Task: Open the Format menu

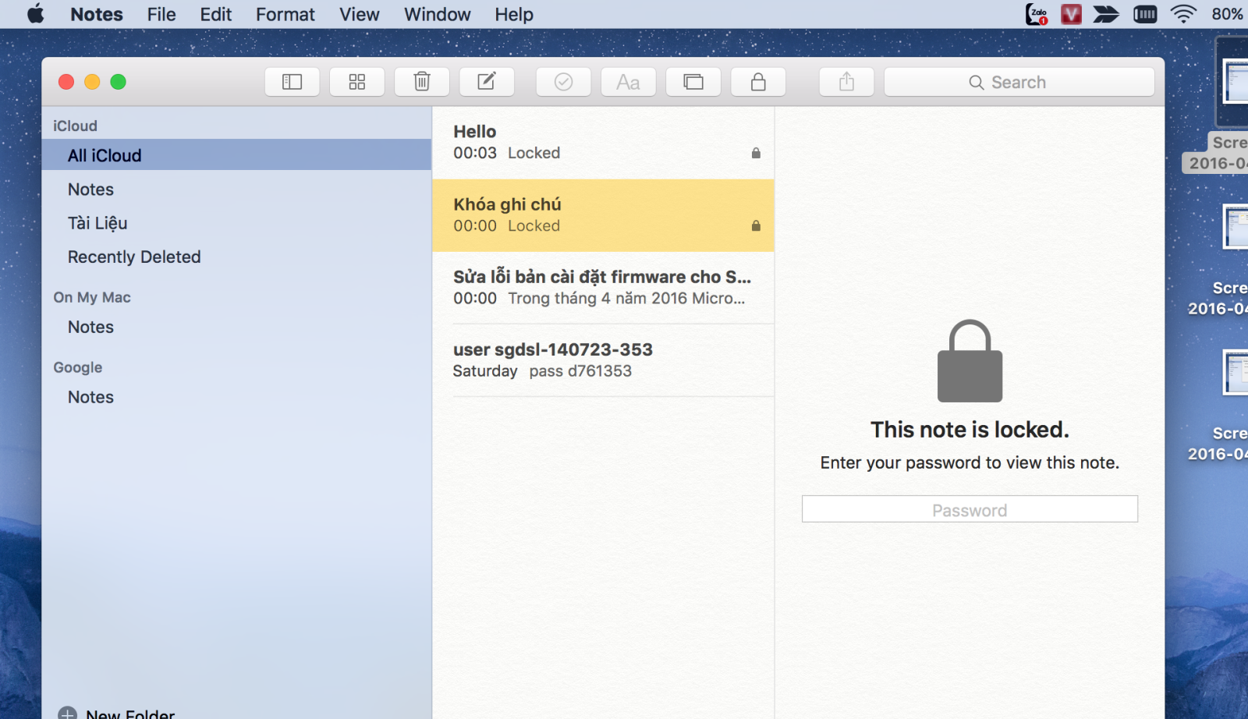Action: pos(285,14)
